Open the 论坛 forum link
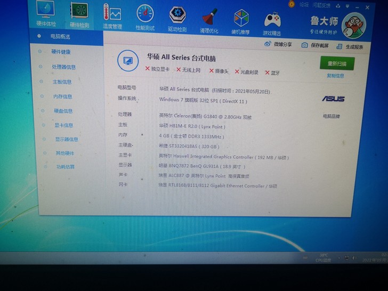The image size is (388, 291). click(304, 4)
